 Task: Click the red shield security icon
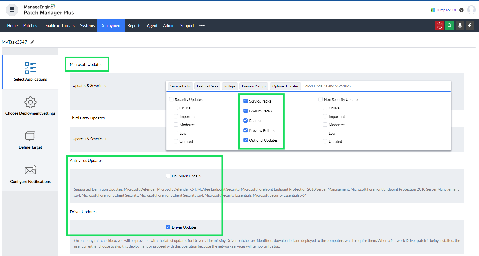(439, 25)
